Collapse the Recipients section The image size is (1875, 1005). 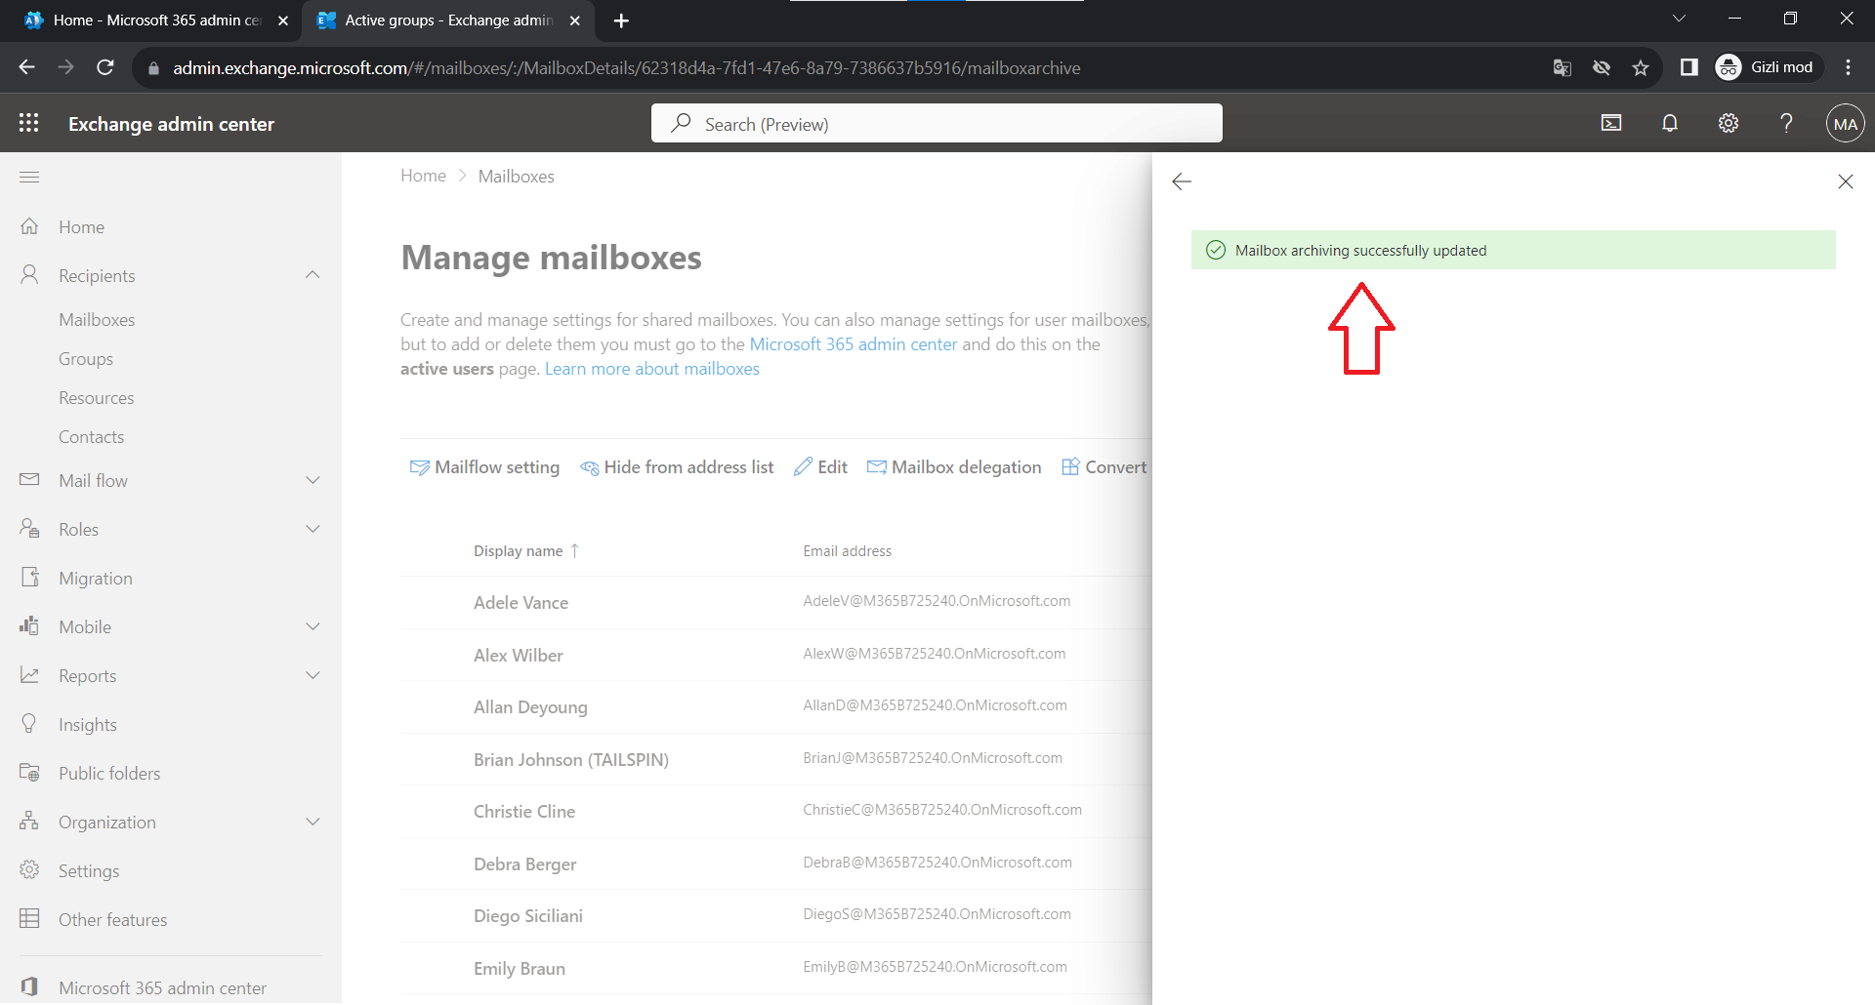312,275
